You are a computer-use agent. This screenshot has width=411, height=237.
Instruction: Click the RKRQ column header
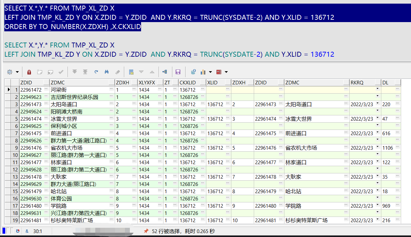(365, 82)
